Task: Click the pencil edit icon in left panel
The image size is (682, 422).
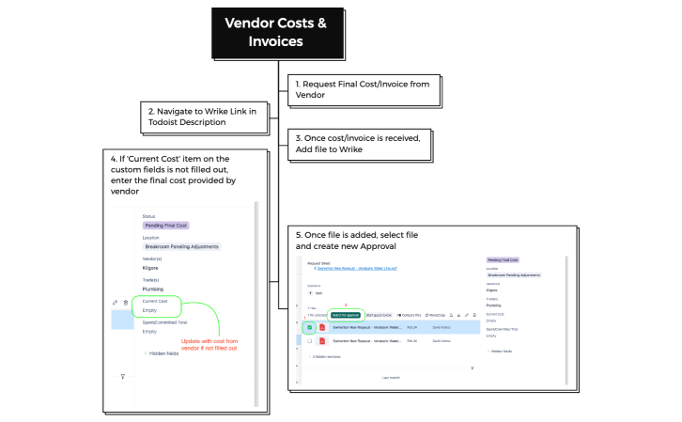Action: pos(115,302)
